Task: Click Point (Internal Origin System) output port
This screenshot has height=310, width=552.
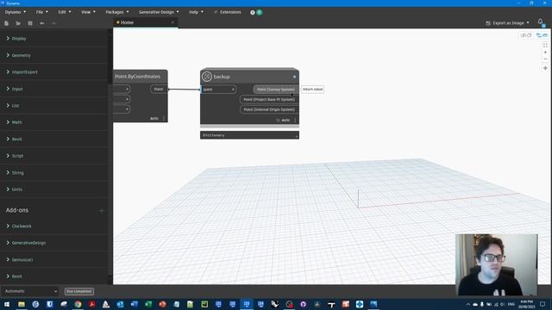Action: (269, 109)
